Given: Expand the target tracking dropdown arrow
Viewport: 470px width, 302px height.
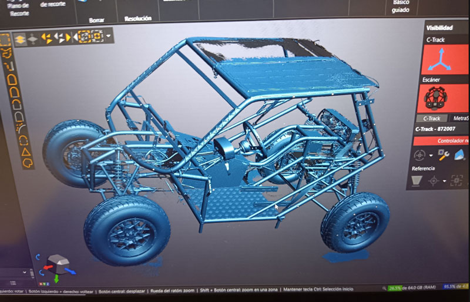Looking at the screenshot, I should [431, 156].
